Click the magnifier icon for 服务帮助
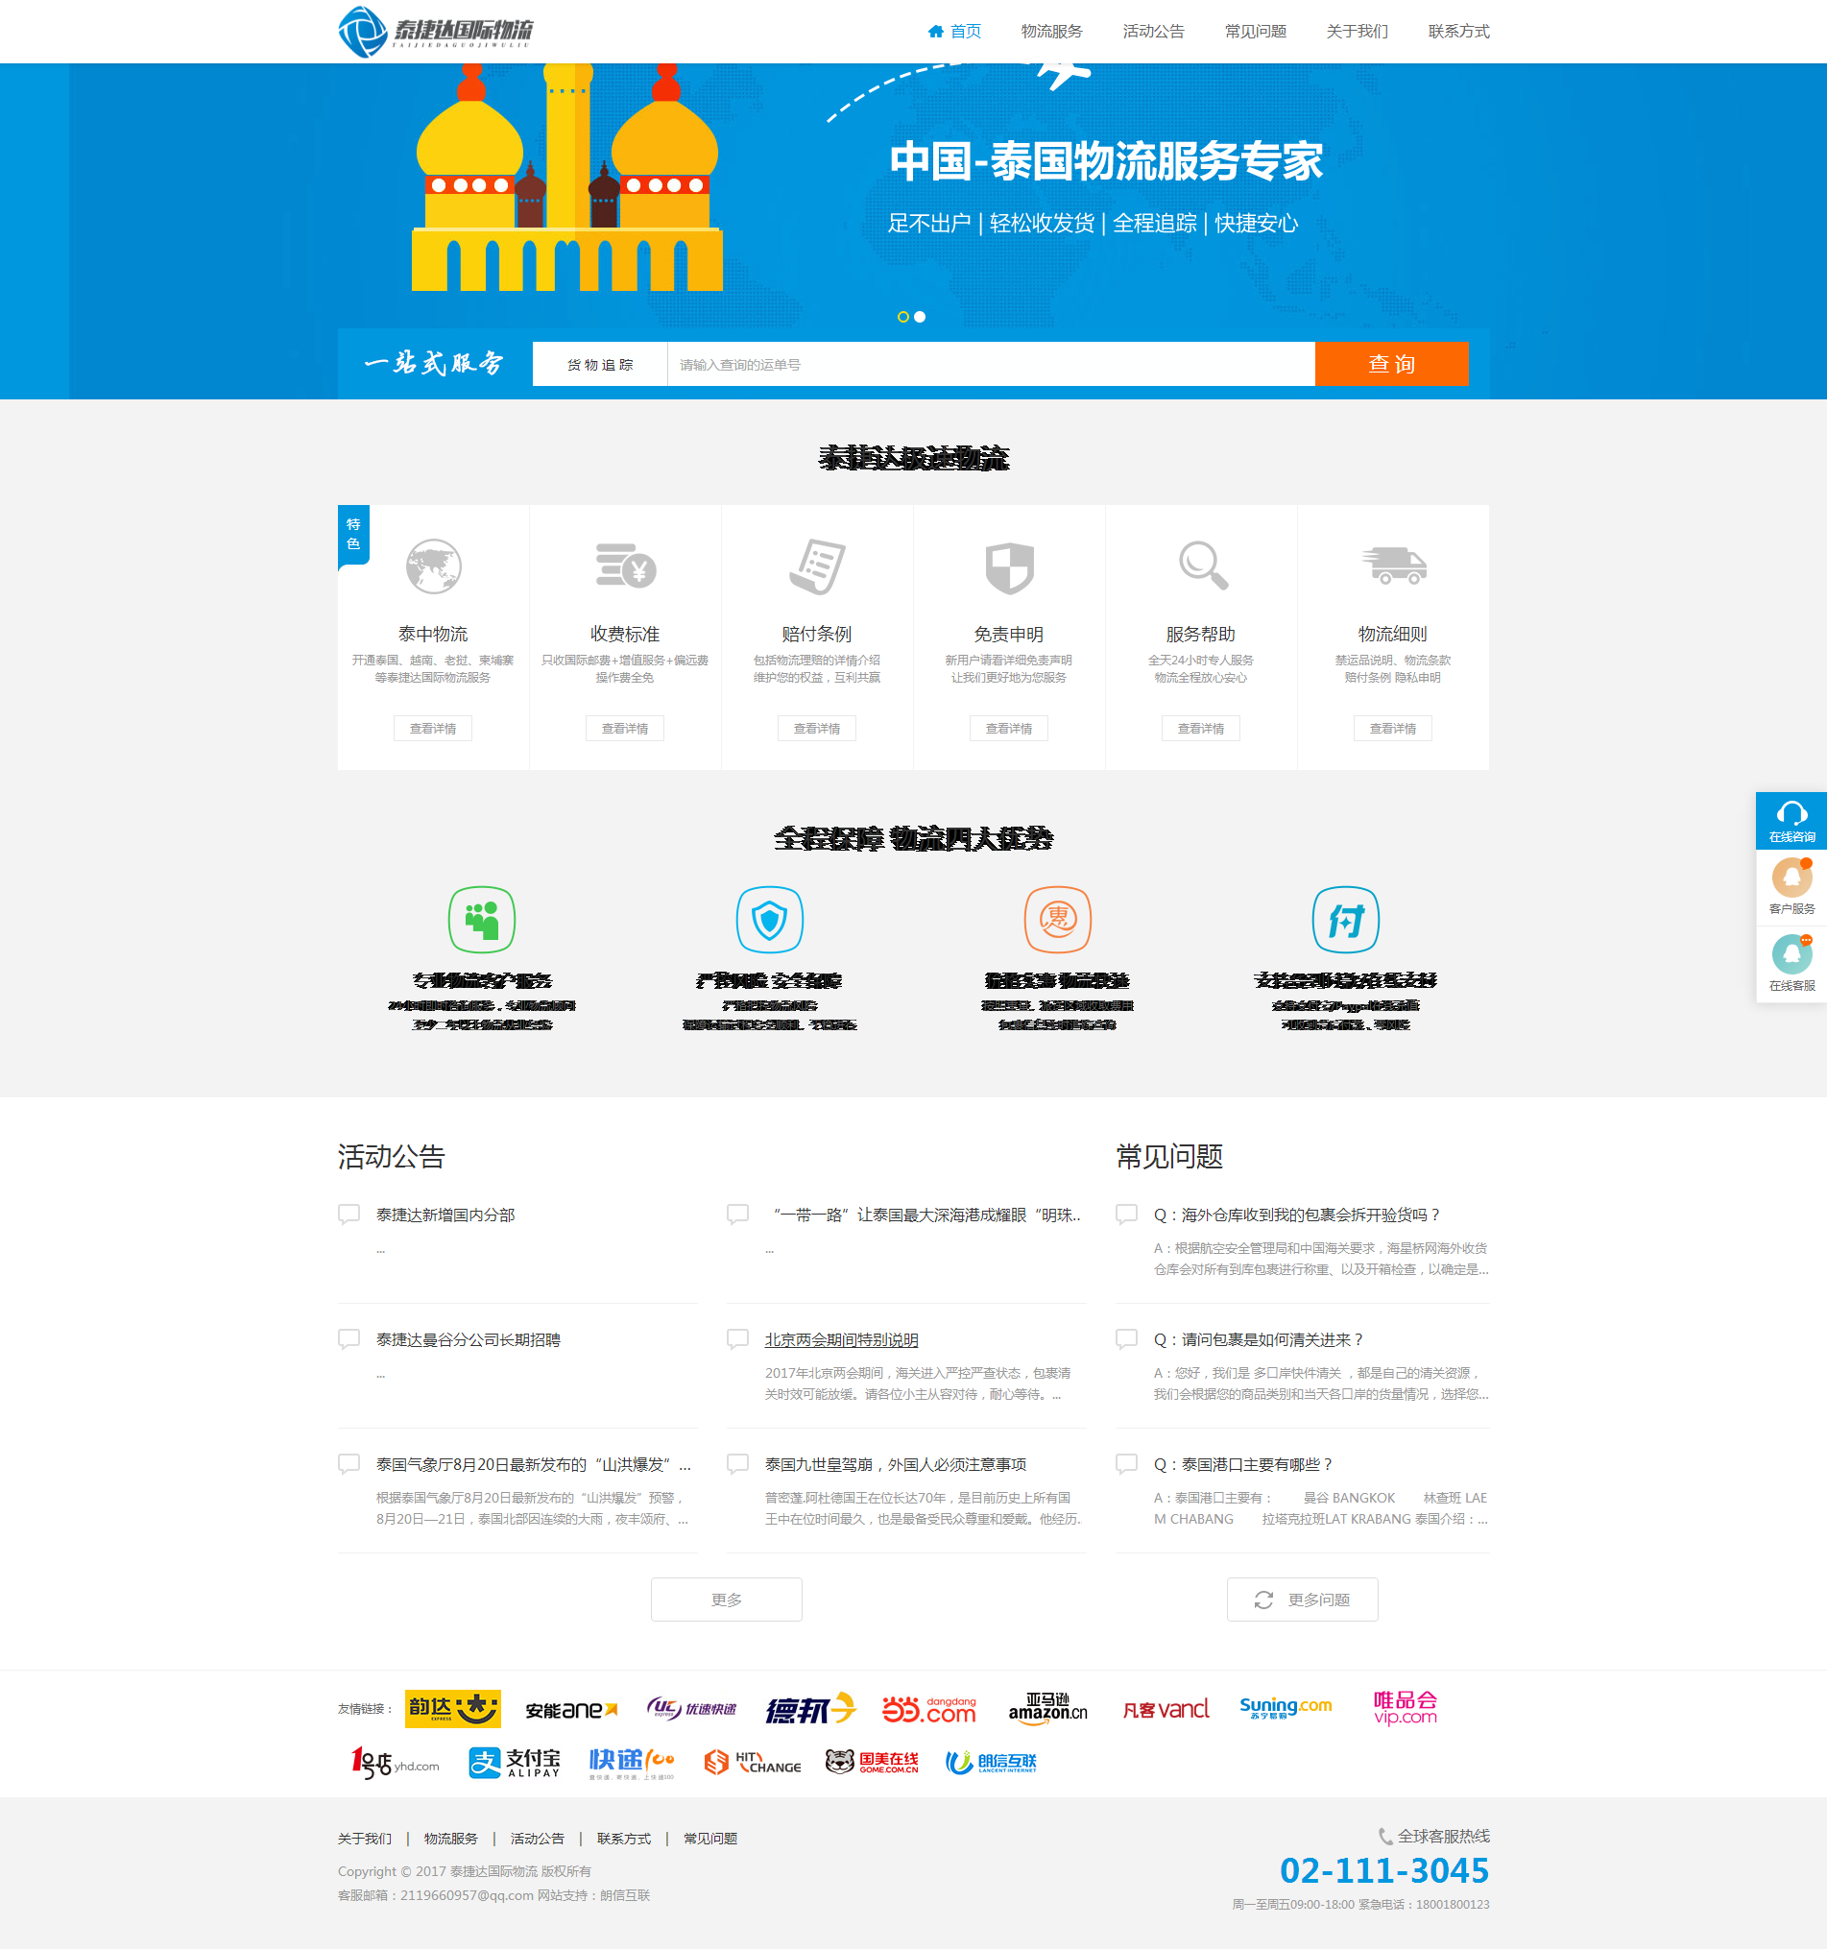The image size is (1827, 1949). (x=1202, y=565)
